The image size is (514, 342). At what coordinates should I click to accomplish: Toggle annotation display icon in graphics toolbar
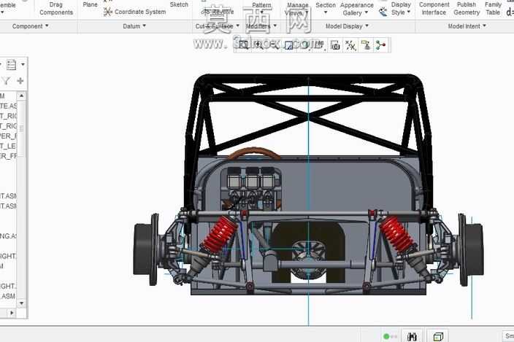[366, 45]
